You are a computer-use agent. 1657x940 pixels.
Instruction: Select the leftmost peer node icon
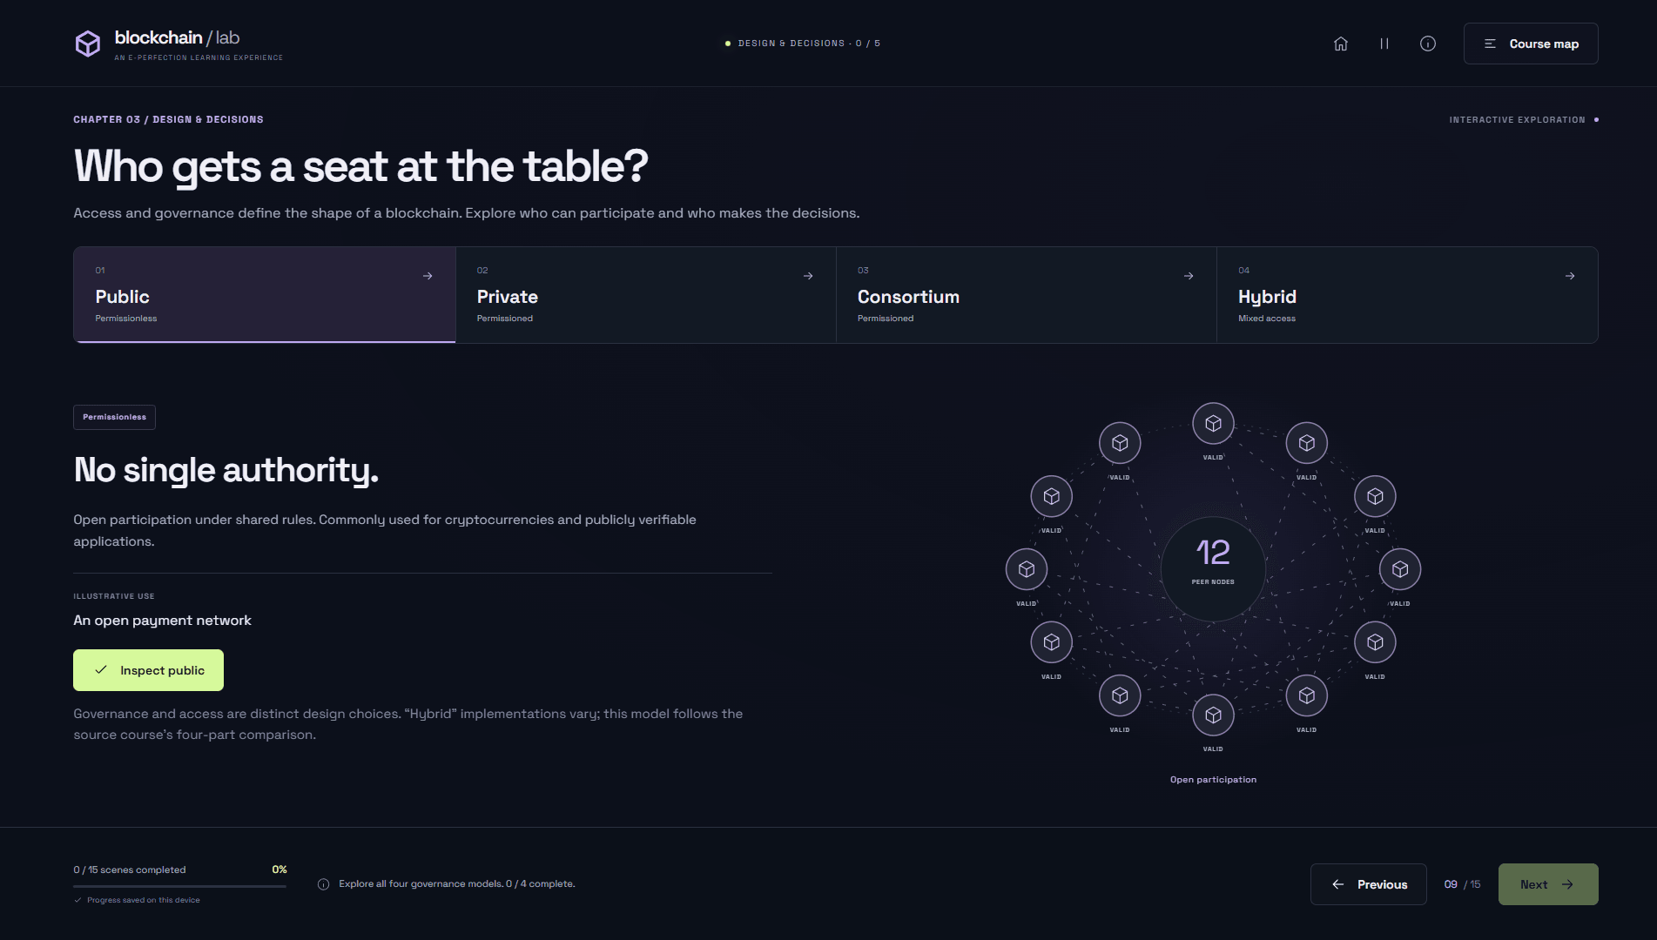1027,569
